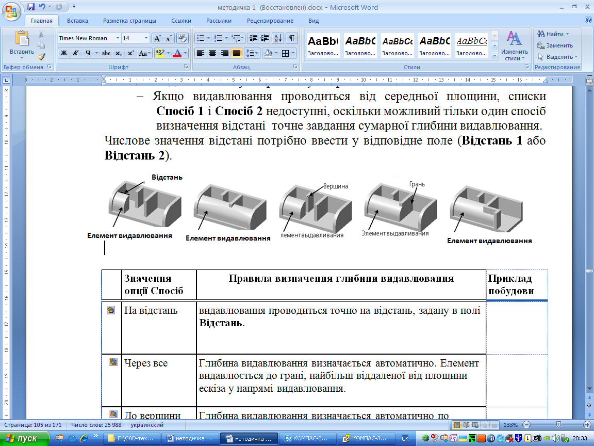Toggle the show paragraph marks (¶) button
Viewport: 594px width, 446px height.
coord(292,38)
